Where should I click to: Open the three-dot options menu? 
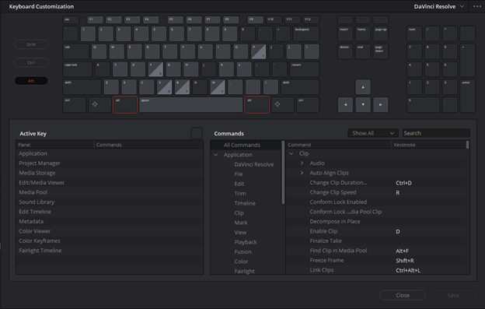477,6
